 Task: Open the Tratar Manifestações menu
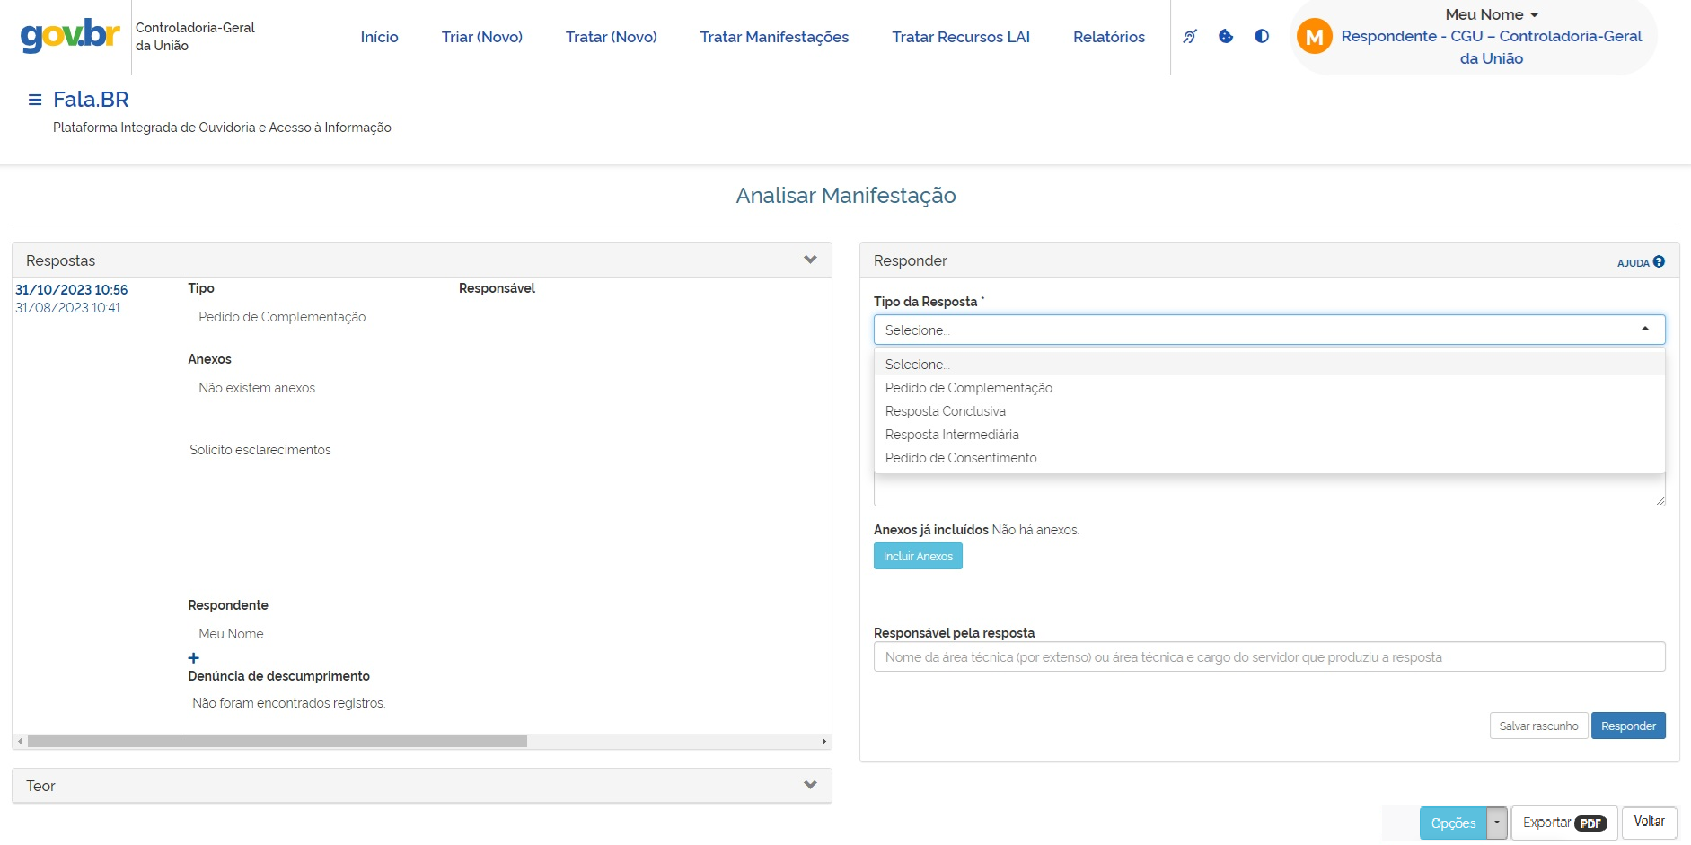[774, 37]
